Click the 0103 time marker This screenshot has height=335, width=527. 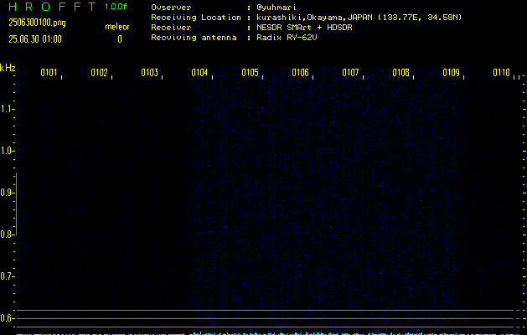pos(149,73)
